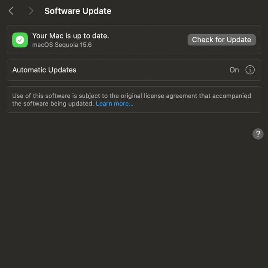Image resolution: width=268 pixels, height=268 pixels.
Task: Click the Software Update page title
Action: point(78,11)
